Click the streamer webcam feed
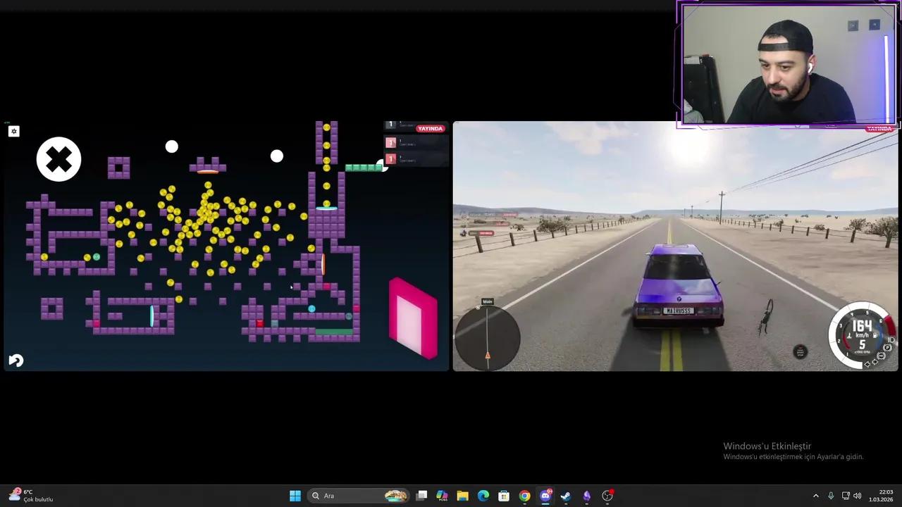Image resolution: width=902 pixels, height=507 pixels. pyautogui.click(x=789, y=64)
